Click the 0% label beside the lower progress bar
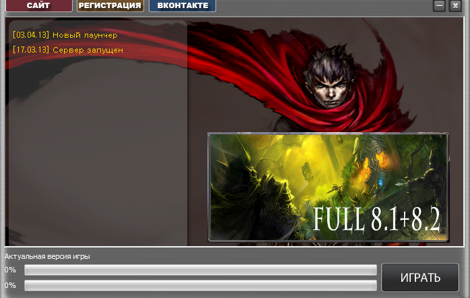470x298 pixels. coord(10,285)
